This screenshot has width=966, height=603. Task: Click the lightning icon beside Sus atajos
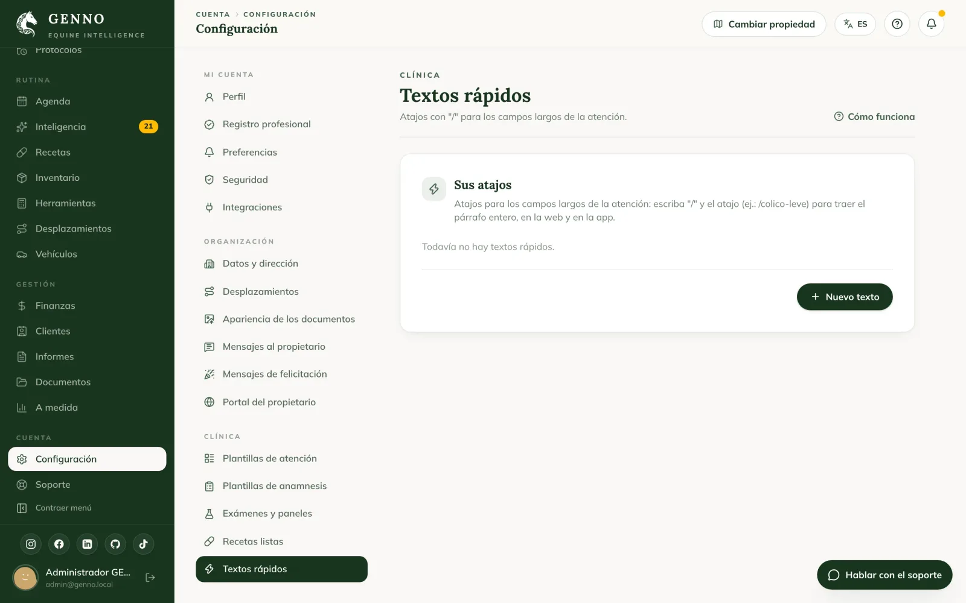[x=433, y=189]
